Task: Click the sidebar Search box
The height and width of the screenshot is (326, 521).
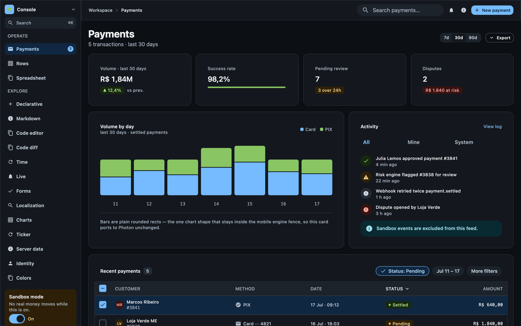Action: pyautogui.click(x=40, y=23)
